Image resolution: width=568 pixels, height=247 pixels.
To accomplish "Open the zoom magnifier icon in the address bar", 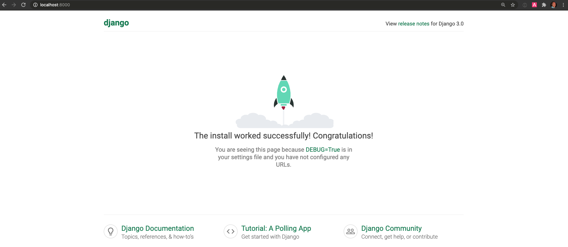I will pos(503,5).
